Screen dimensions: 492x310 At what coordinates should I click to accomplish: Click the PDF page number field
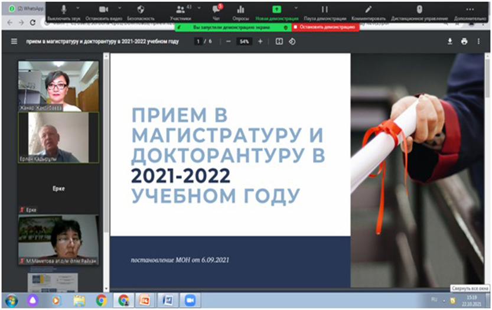198,42
